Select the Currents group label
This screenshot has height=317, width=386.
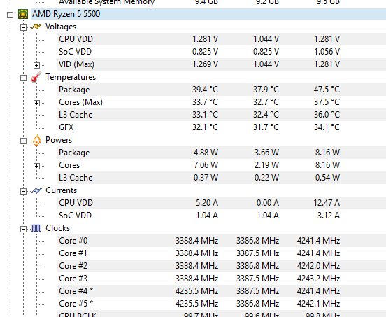61,190
